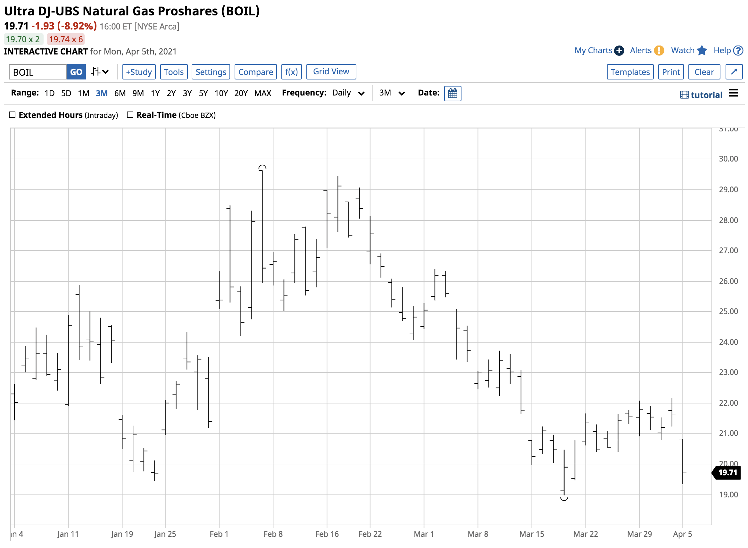The height and width of the screenshot is (548, 748).
Task: Switch to Grid View
Action: pyautogui.click(x=331, y=72)
